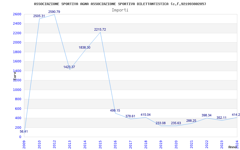Viewport: 240px width, 150px height.
Task: Click y-axis tick 600
Action: pos(18,109)
